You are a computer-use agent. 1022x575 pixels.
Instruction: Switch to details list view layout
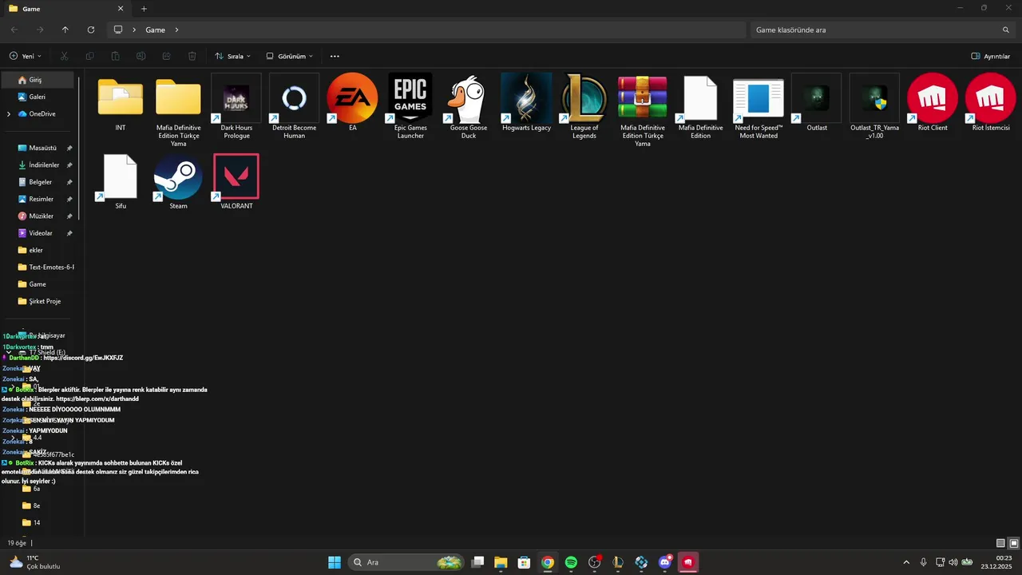pyautogui.click(x=1001, y=543)
